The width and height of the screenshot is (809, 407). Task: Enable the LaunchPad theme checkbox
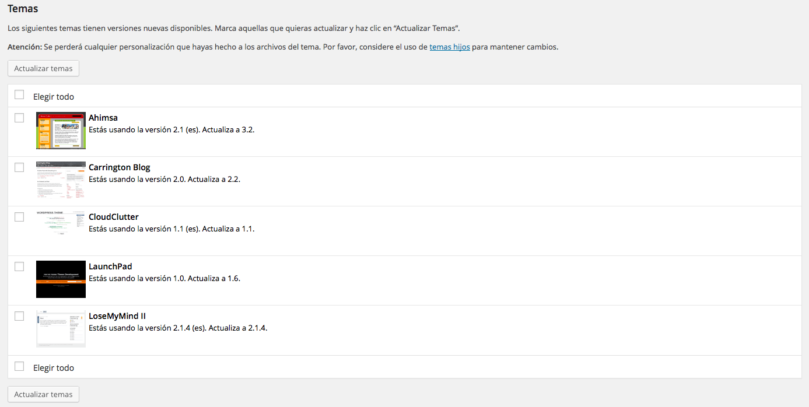19,266
